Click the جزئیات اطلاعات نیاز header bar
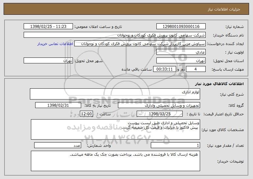 pos(126,9)
